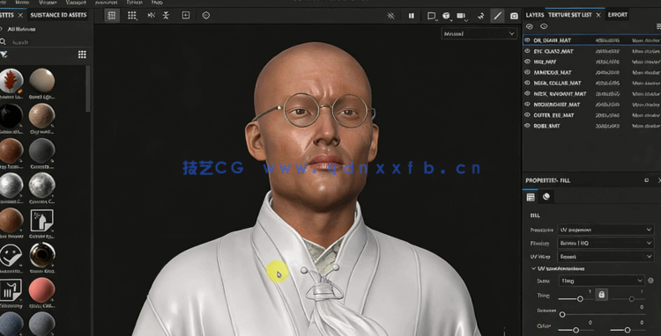Click the square frame toolbar icon
Viewport: 661px width, 336px height.
coord(185,16)
